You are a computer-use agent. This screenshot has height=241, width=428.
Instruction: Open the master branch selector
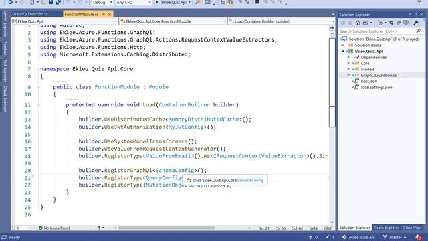click(x=395, y=237)
